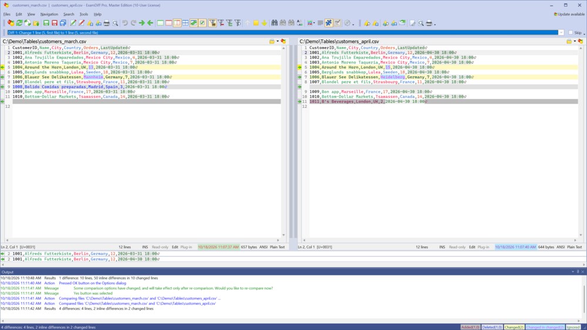Image resolution: width=587 pixels, height=330 pixels.
Task: Open folder icon for customers_march.csv pane
Action: point(272,41)
